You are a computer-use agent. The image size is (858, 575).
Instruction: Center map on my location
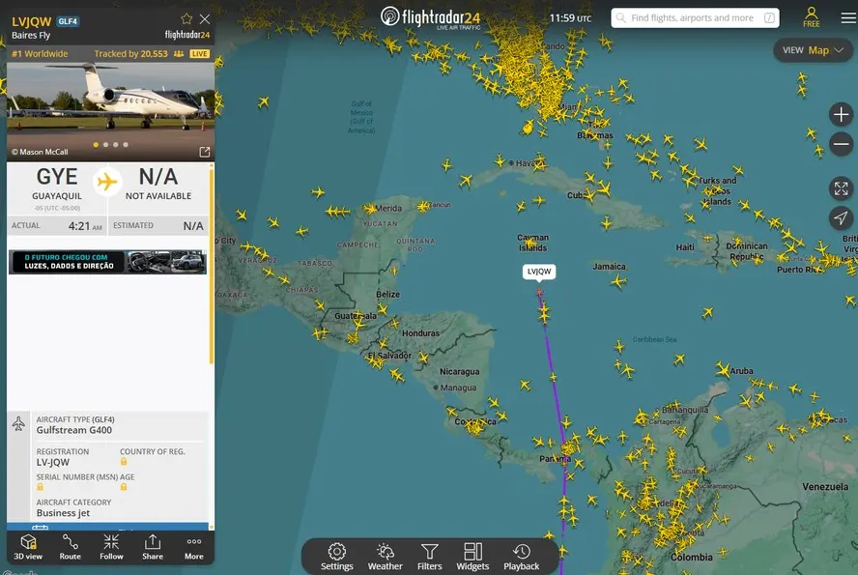click(x=841, y=217)
